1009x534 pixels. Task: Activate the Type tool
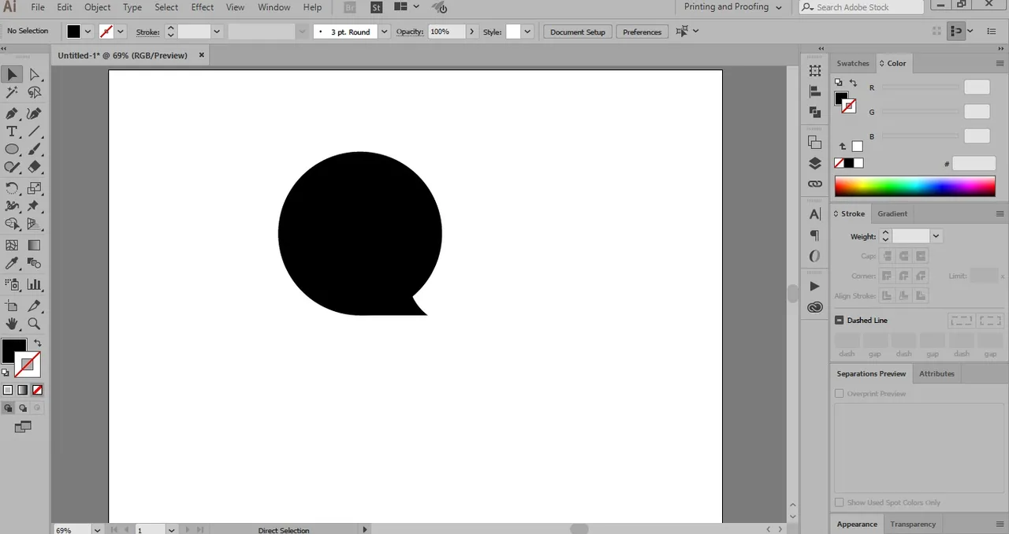[12, 132]
